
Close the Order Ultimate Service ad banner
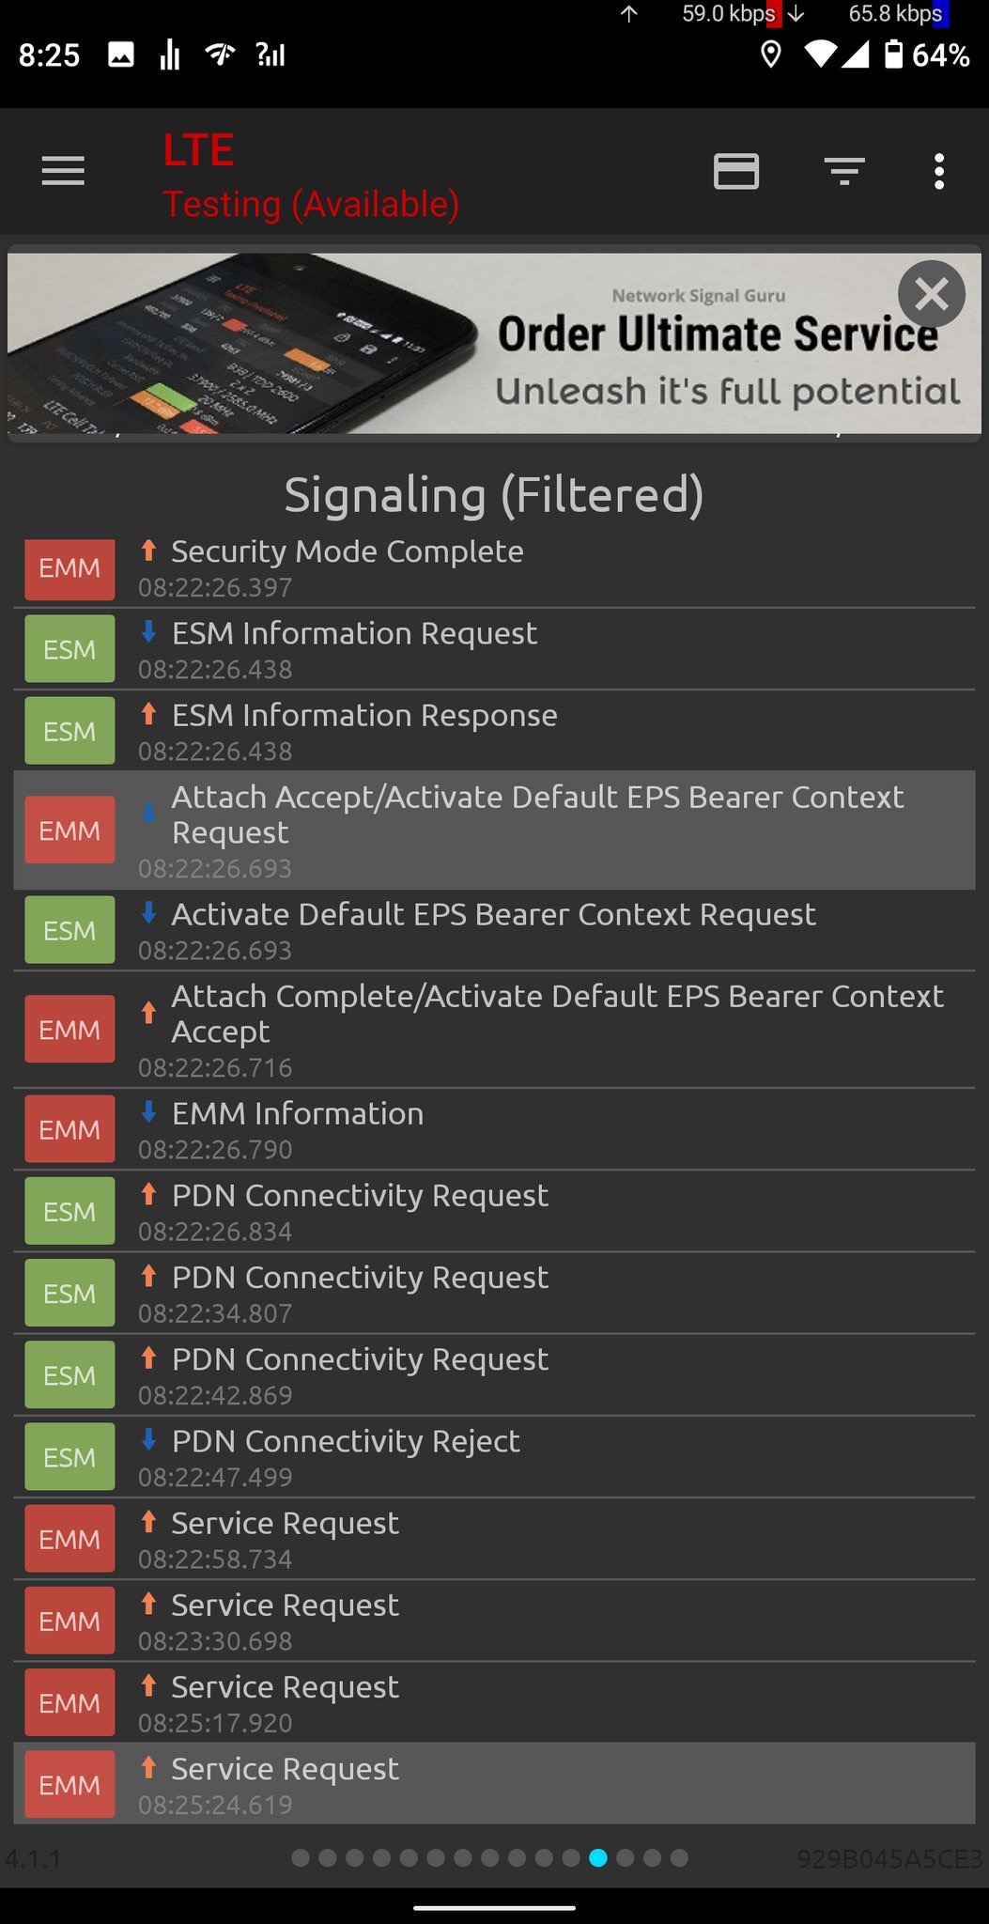tap(931, 295)
